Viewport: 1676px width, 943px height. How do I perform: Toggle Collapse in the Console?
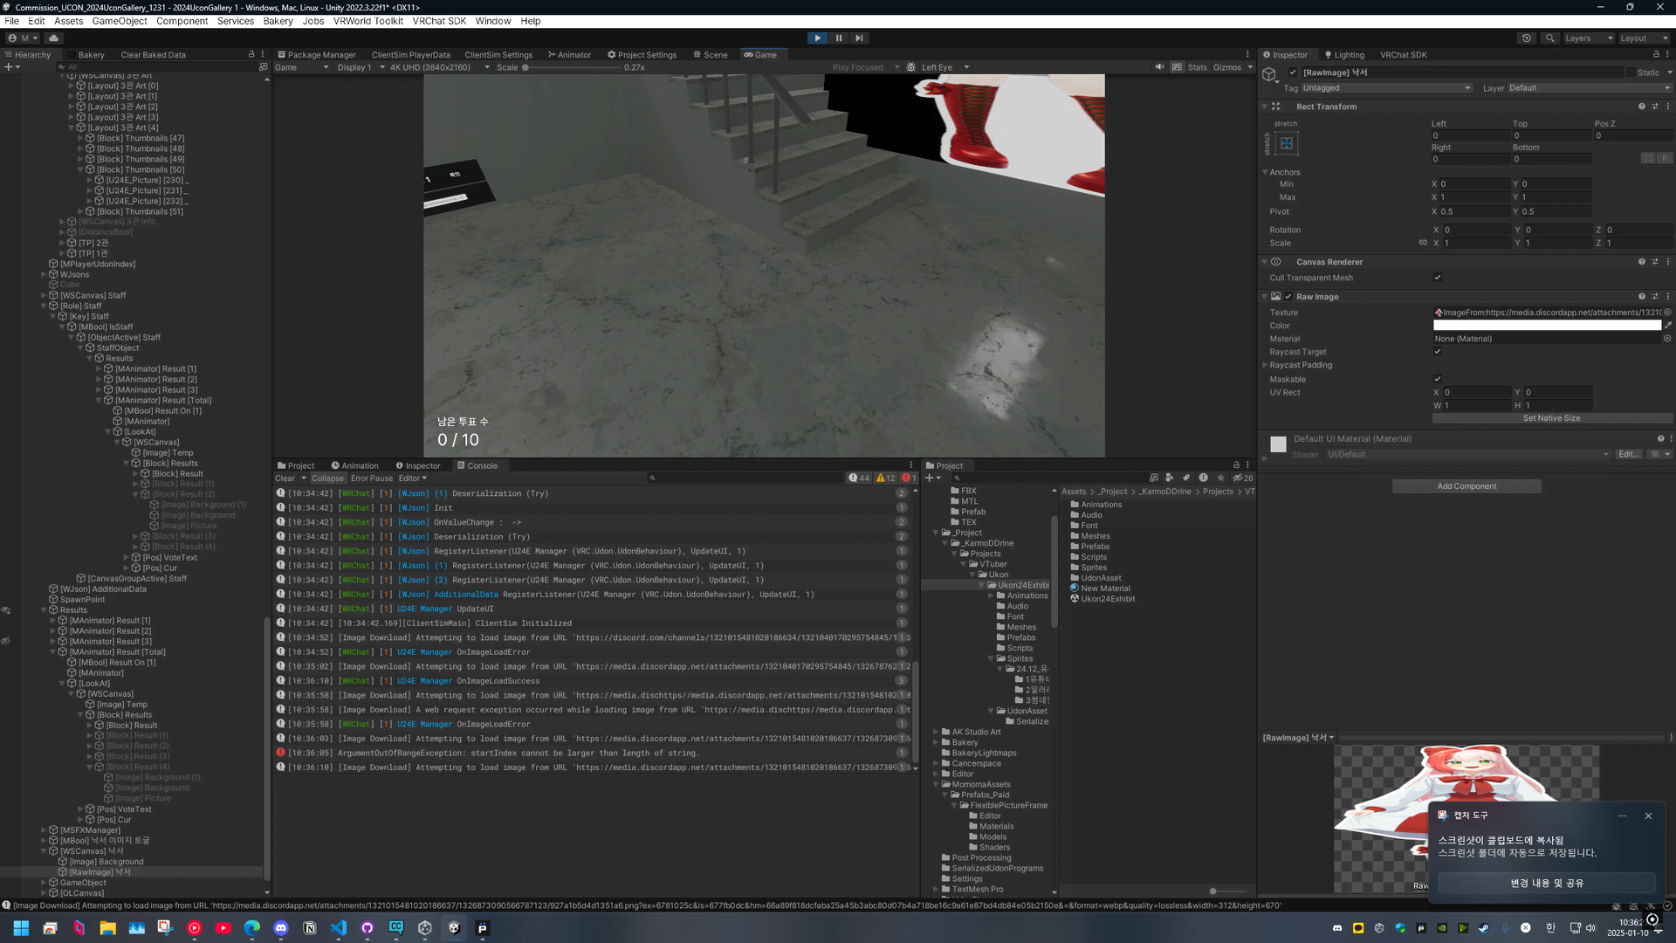pyautogui.click(x=327, y=478)
